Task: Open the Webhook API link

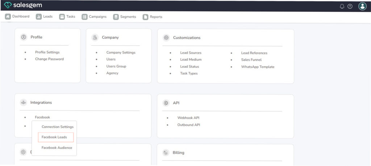Action: [188, 118]
